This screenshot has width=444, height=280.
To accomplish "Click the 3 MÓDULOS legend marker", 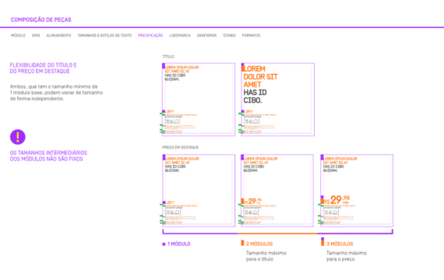I will (322, 242).
